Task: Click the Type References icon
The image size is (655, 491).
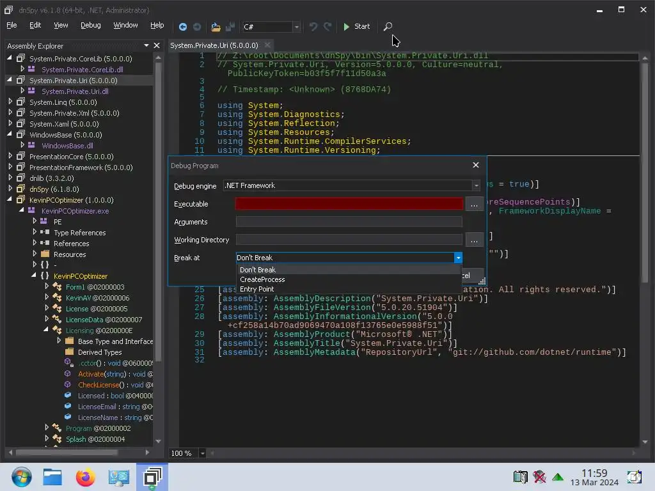Action: point(45,231)
